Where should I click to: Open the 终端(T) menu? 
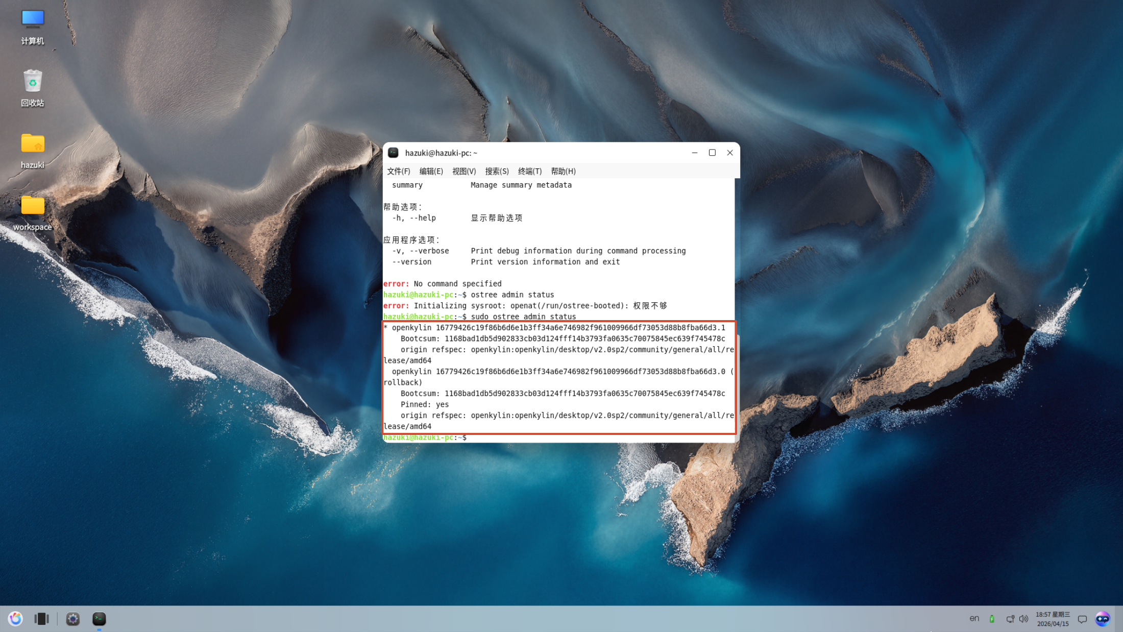[x=529, y=171]
